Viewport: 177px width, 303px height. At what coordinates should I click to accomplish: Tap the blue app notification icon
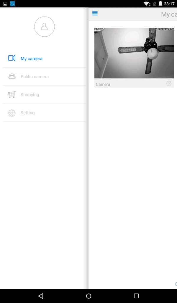12,4
